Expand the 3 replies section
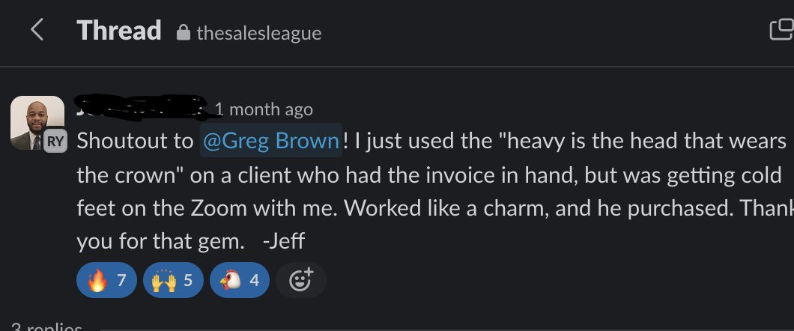This screenshot has width=794, height=331. point(46,327)
